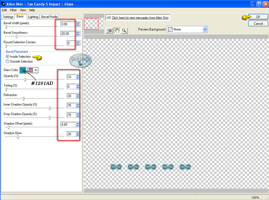The height and width of the screenshot is (200, 269).
Task: Maximize the Eye Candy Glass window
Action: pyautogui.click(x=259, y=4)
